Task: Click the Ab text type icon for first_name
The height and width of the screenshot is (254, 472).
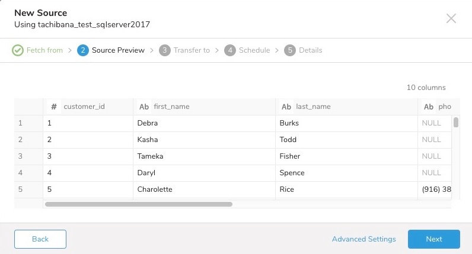Action: (144, 107)
